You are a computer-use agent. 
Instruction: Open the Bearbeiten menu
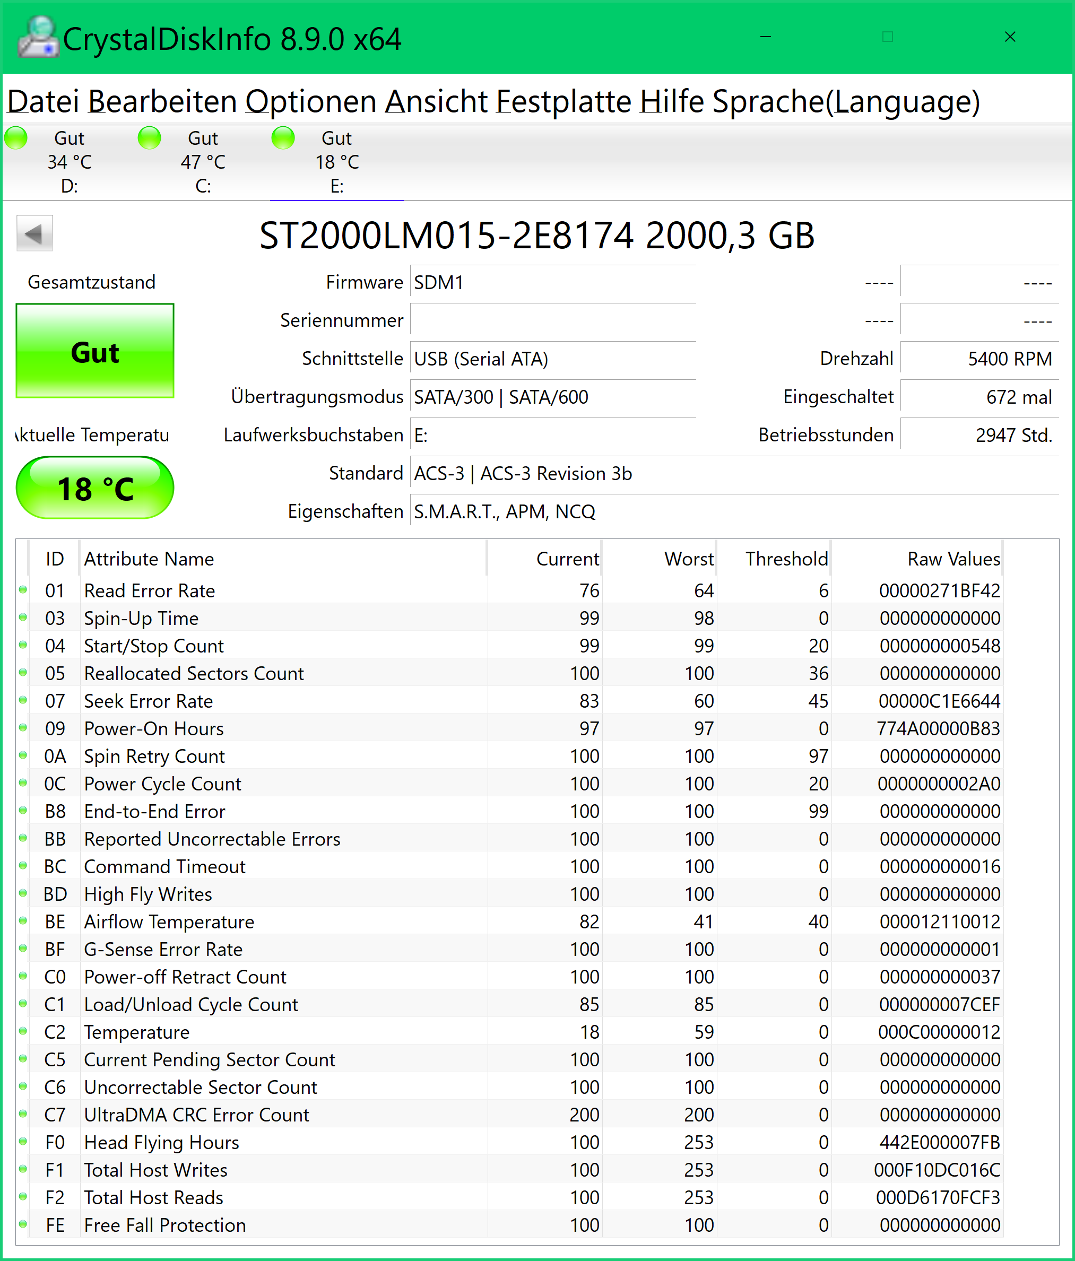(x=162, y=101)
